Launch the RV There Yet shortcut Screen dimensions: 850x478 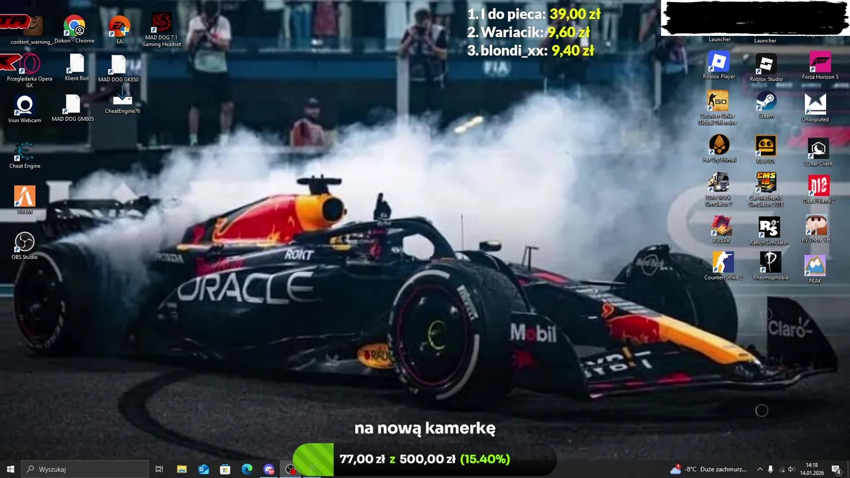[816, 228]
